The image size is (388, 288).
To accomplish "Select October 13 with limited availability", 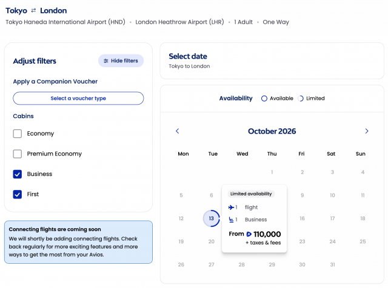I will pos(212,218).
